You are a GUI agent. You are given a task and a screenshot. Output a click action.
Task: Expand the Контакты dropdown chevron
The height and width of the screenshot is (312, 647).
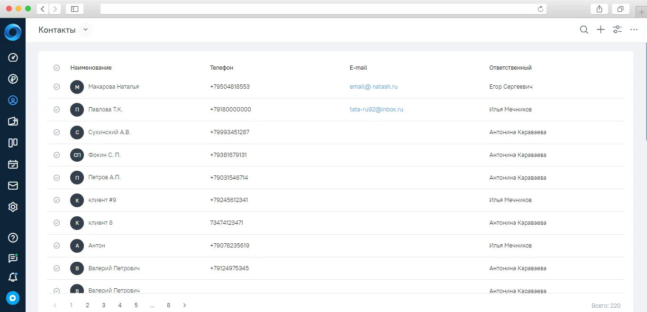(85, 30)
